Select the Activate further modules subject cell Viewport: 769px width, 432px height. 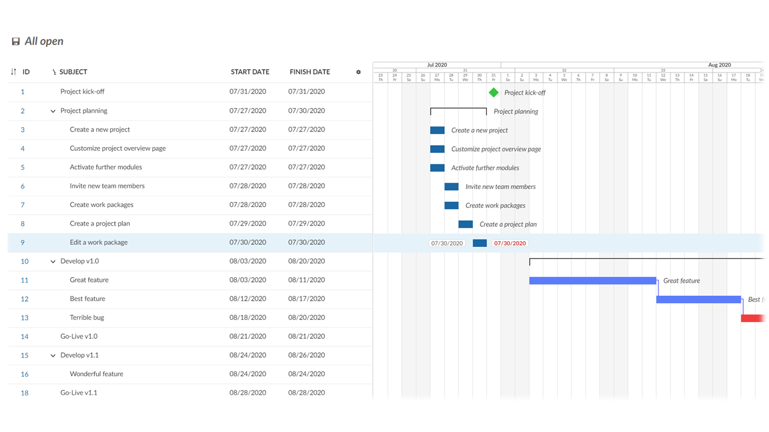pyautogui.click(x=106, y=167)
